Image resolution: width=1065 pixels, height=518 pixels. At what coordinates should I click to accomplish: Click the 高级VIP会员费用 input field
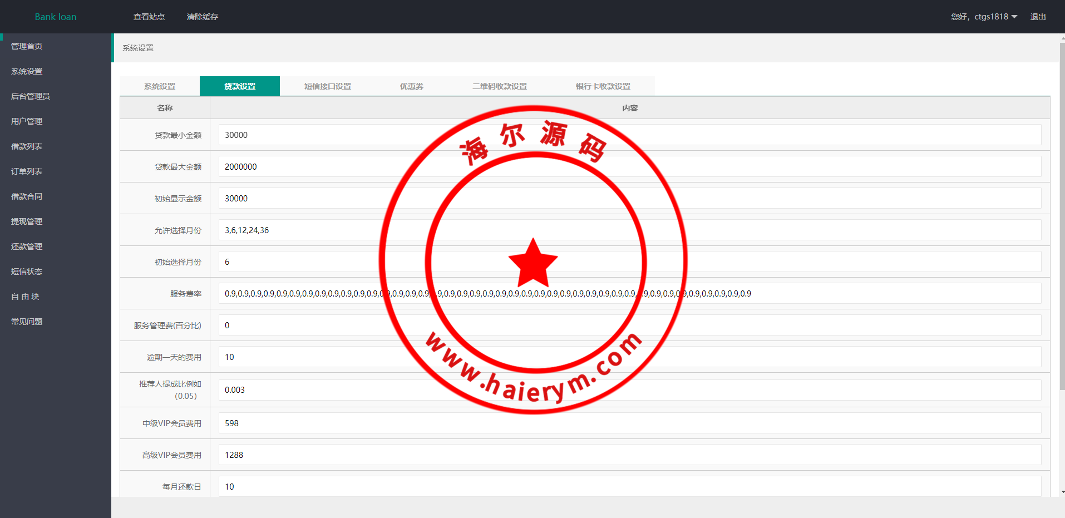[x=629, y=455]
